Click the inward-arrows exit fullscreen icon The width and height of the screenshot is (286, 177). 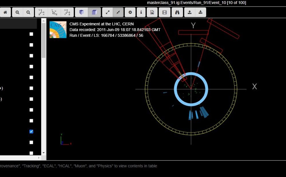118,12
